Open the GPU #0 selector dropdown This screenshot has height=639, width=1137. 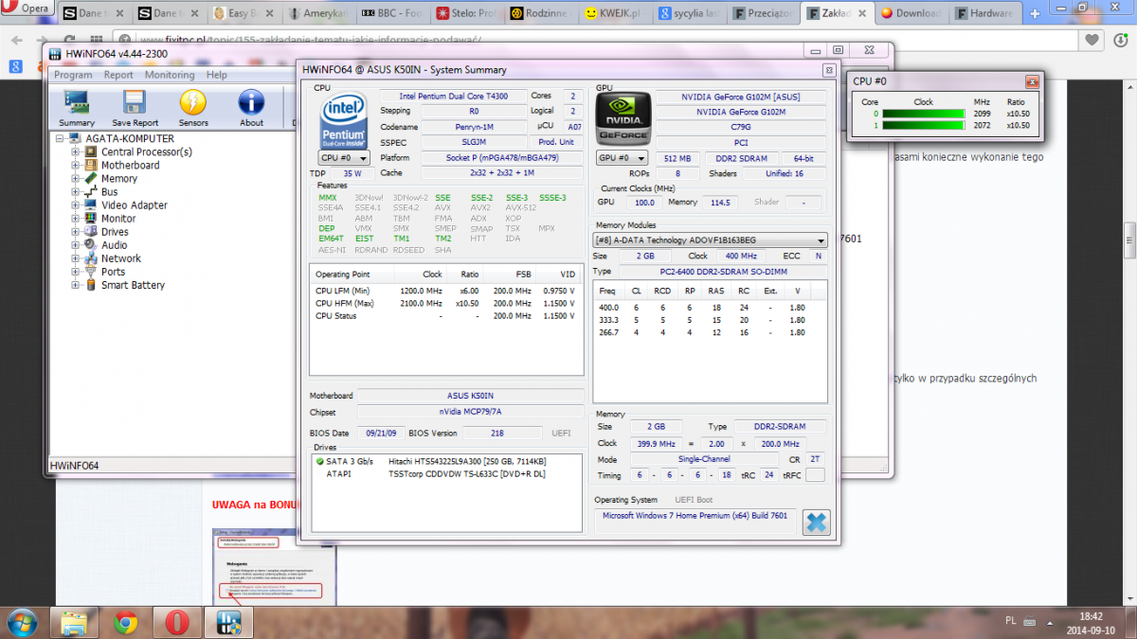tap(622, 158)
